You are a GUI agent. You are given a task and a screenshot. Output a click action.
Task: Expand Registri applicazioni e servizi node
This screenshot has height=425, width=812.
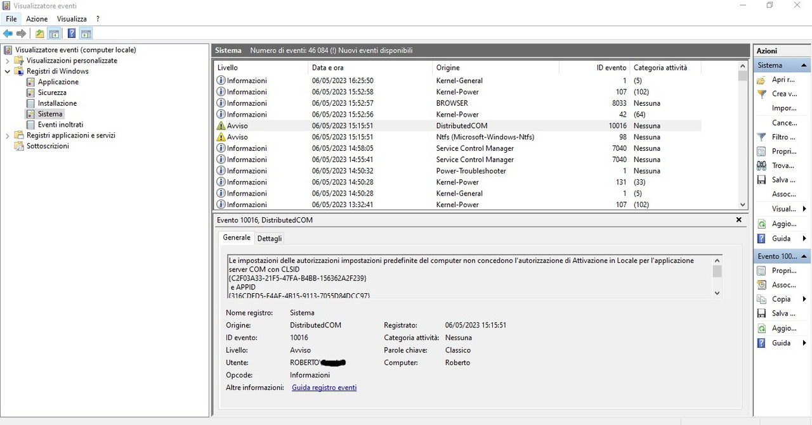point(8,136)
